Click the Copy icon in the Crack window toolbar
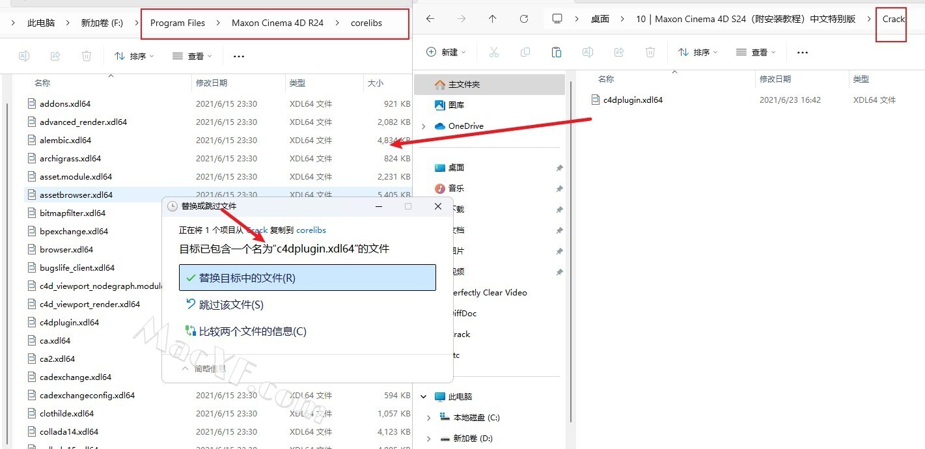925x449 pixels. tap(525, 52)
